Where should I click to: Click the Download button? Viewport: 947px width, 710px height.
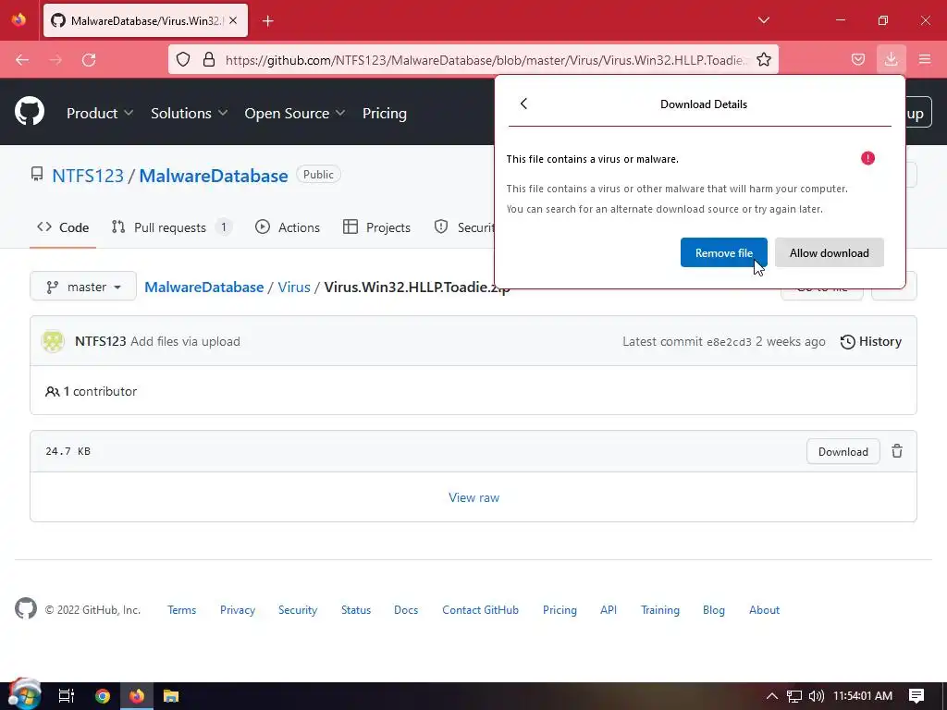(842, 451)
